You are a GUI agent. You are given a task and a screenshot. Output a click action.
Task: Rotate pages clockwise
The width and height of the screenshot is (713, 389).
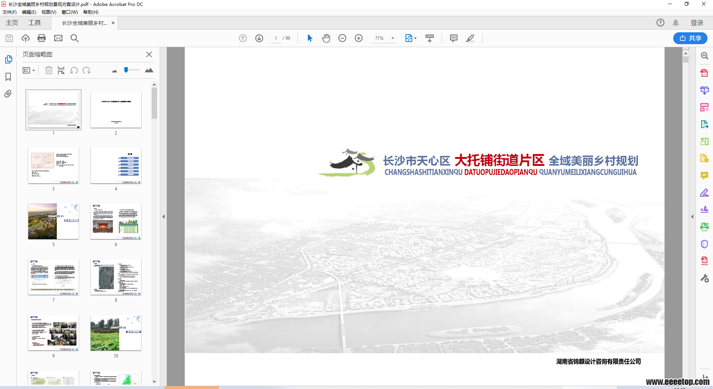(87, 70)
